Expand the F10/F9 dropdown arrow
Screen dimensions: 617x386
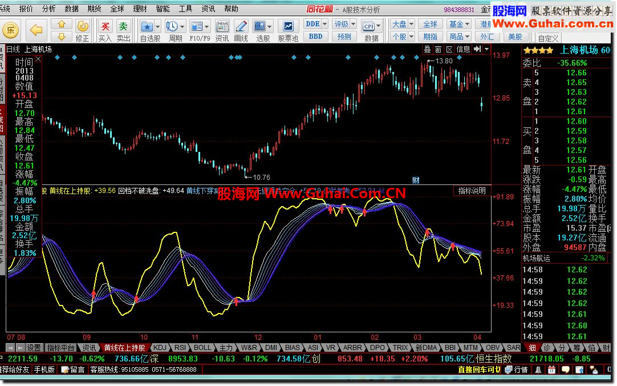[x=207, y=27]
